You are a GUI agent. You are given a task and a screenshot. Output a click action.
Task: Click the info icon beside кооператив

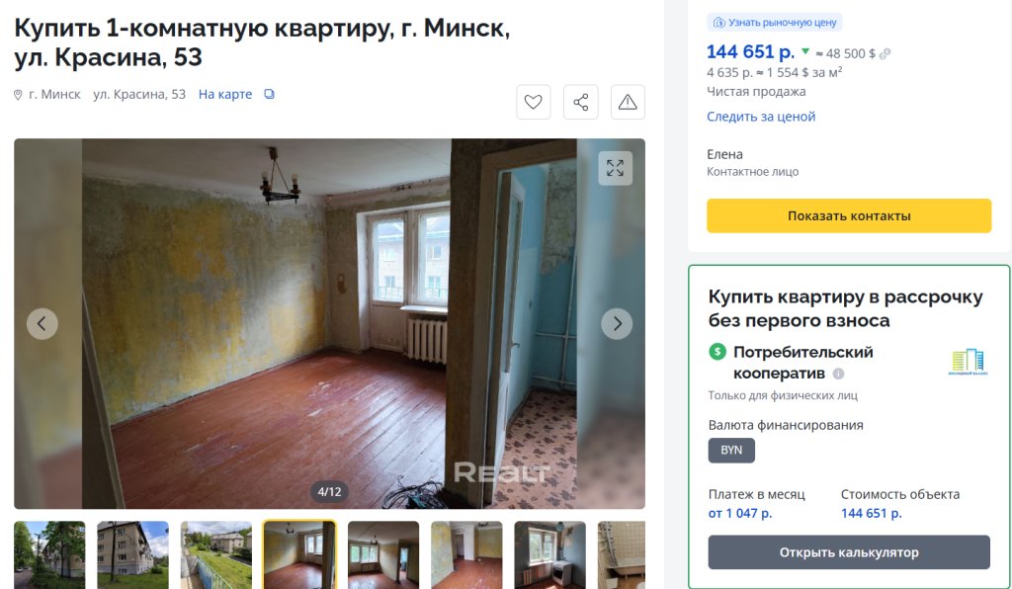tap(838, 374)
